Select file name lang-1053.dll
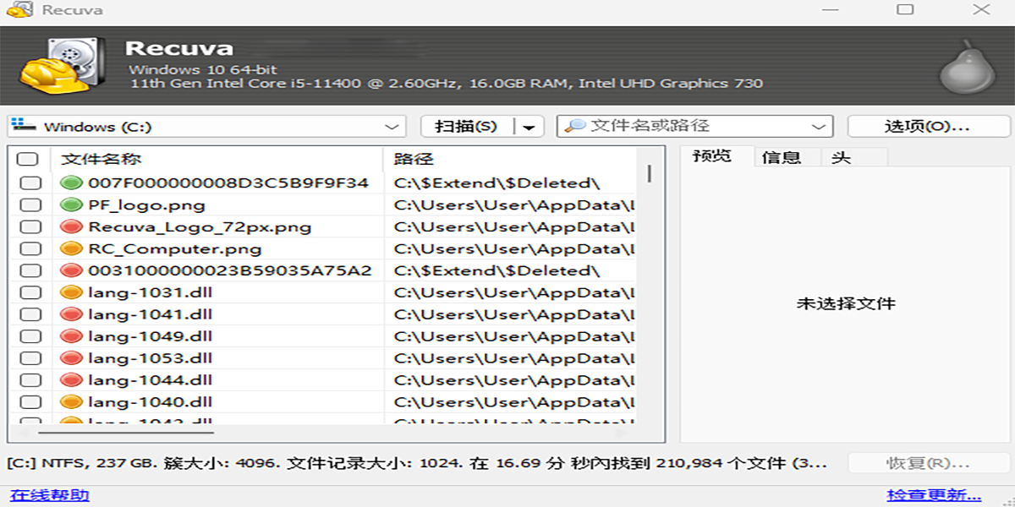The height and width of the screenshot is (507, 1015). tap(150, 358)
